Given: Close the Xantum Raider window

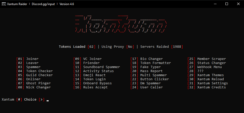Looking at the screenshot, I should pos(238,4).
